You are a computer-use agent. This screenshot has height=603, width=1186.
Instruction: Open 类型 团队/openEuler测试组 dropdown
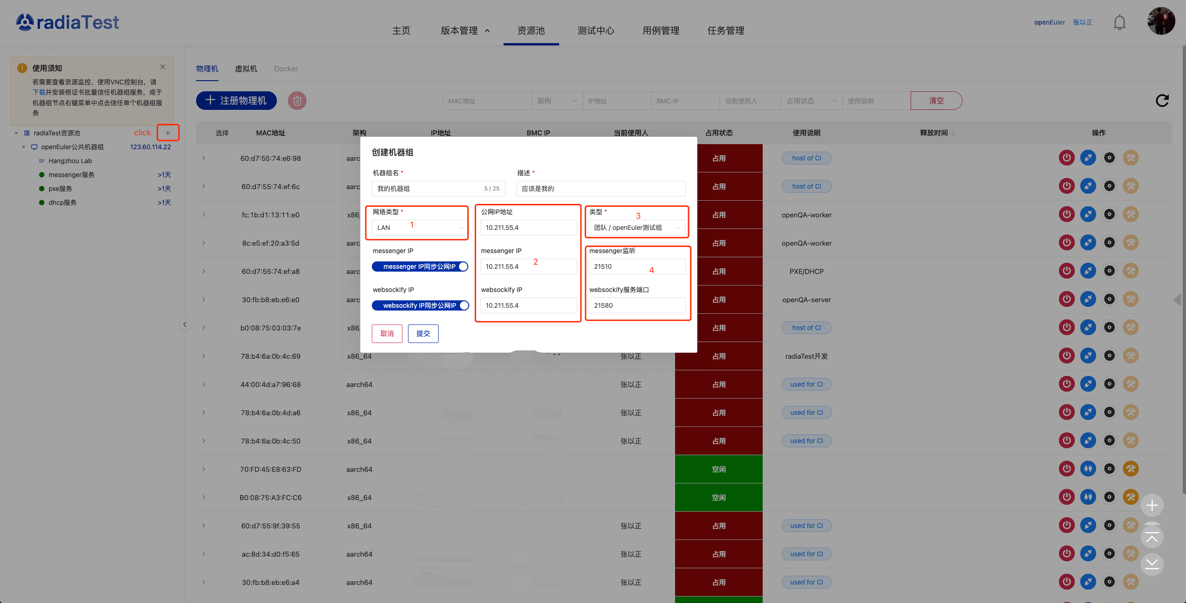click(x=637, y=228)
